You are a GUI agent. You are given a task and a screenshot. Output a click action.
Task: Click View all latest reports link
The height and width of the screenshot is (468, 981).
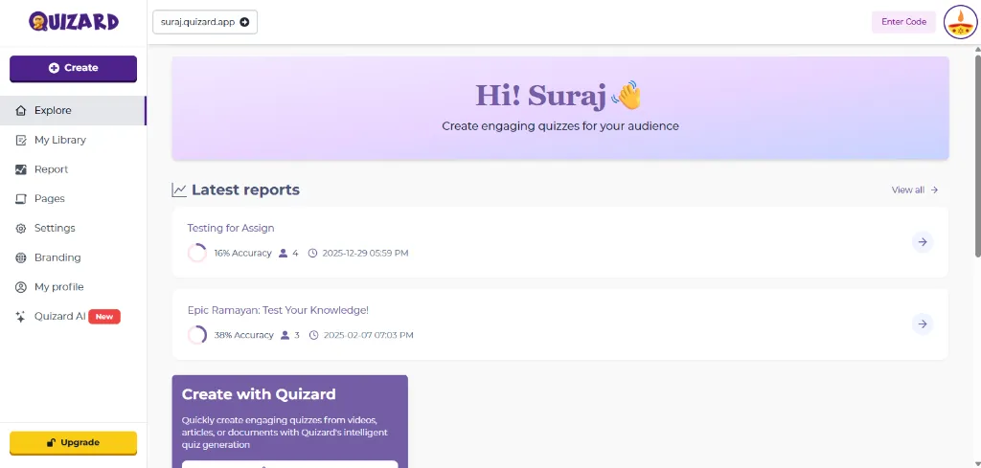914,190
